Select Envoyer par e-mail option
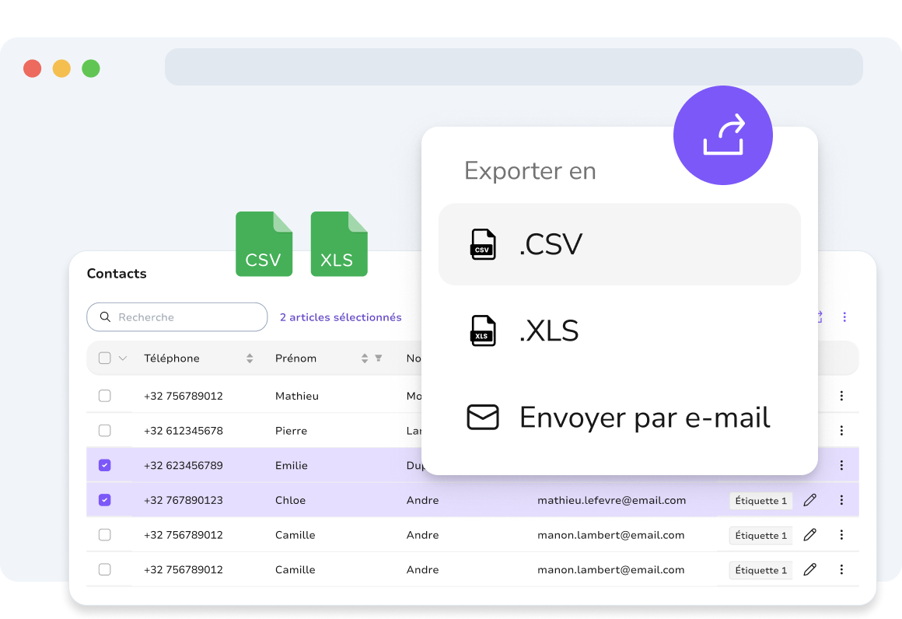Screen dimensions: 902x619 coord(620,417)
